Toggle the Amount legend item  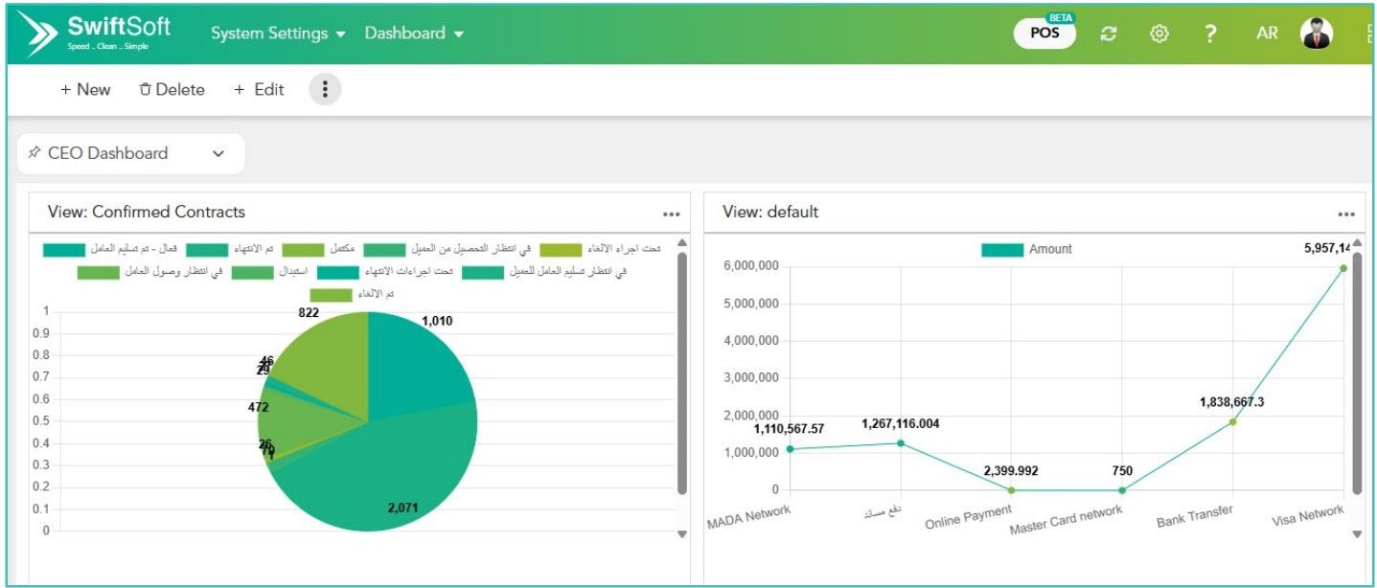coord(1026,249)
